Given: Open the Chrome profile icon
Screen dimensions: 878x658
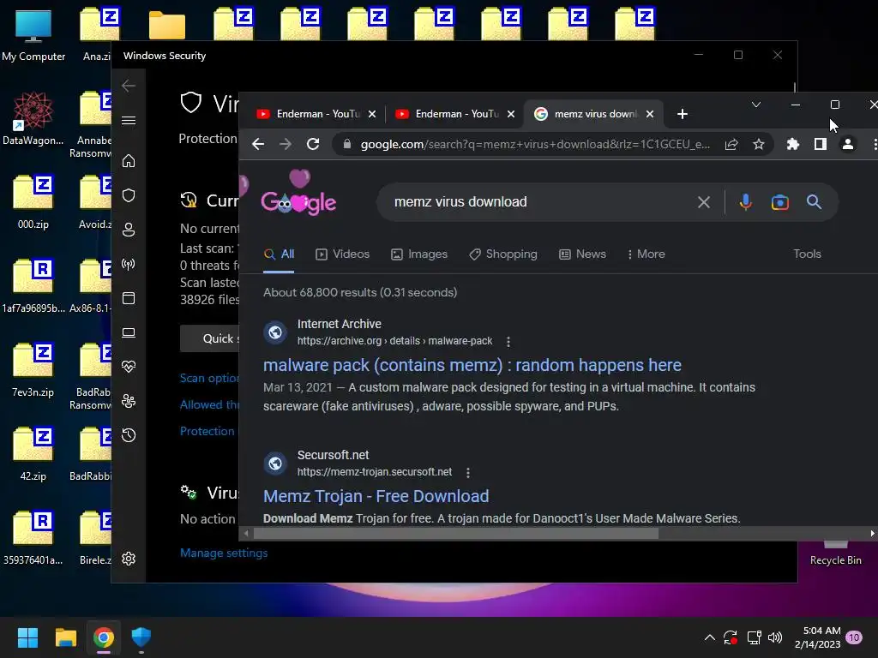Looking at the screenshot, I should (848, 144).
